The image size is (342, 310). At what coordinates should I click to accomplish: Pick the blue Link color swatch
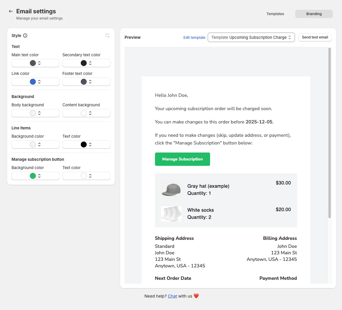click(x=33, y=82)
